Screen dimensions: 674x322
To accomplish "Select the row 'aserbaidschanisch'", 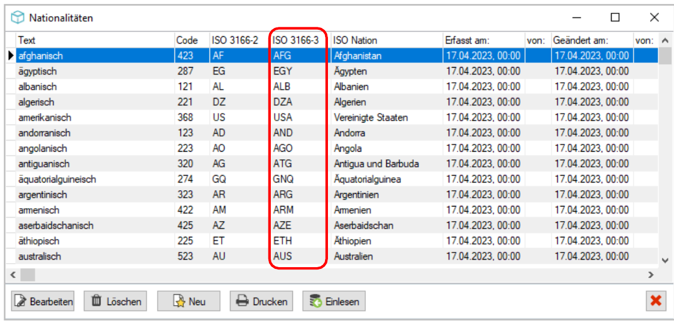I will click(333, 226).
